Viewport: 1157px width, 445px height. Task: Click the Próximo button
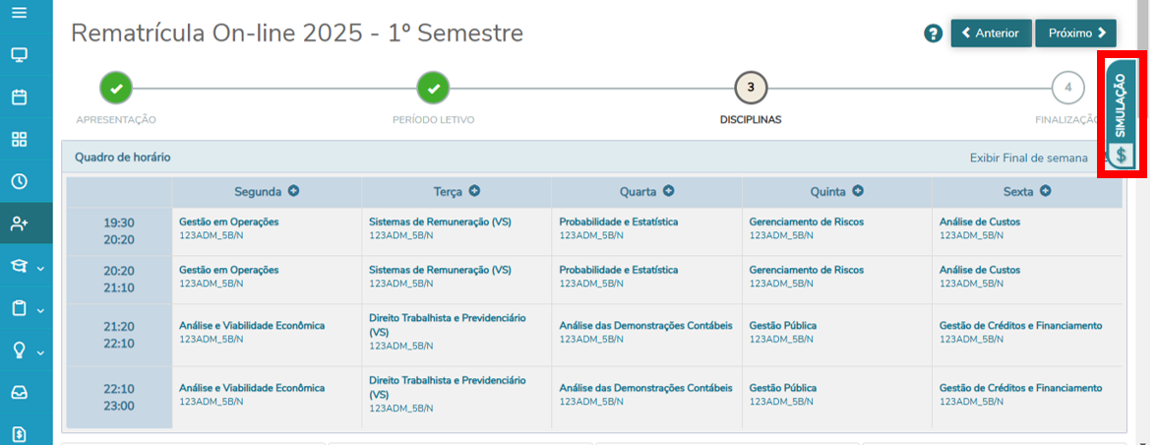1075,33
